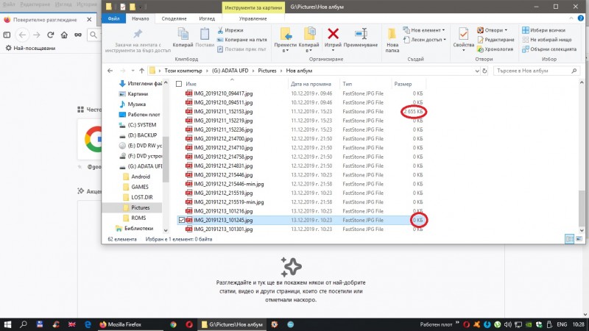Open the Нов елемент dropdown

point(424,30)
